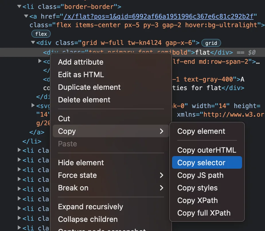The image size is (265, 231).
Task: Expand the svg element node
Action: point(33,105)
